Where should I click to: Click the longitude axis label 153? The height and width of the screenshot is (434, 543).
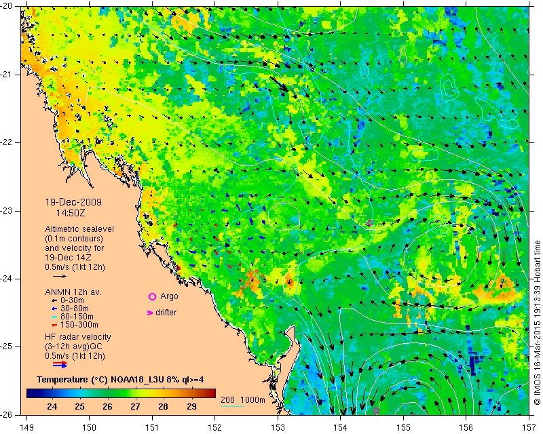[x=278, y=428]
